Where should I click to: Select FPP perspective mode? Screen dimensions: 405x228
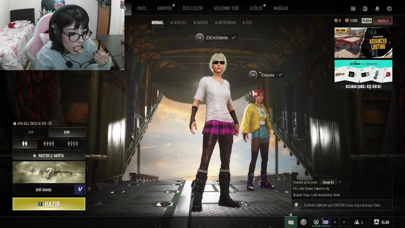click(x=67, y=133)
